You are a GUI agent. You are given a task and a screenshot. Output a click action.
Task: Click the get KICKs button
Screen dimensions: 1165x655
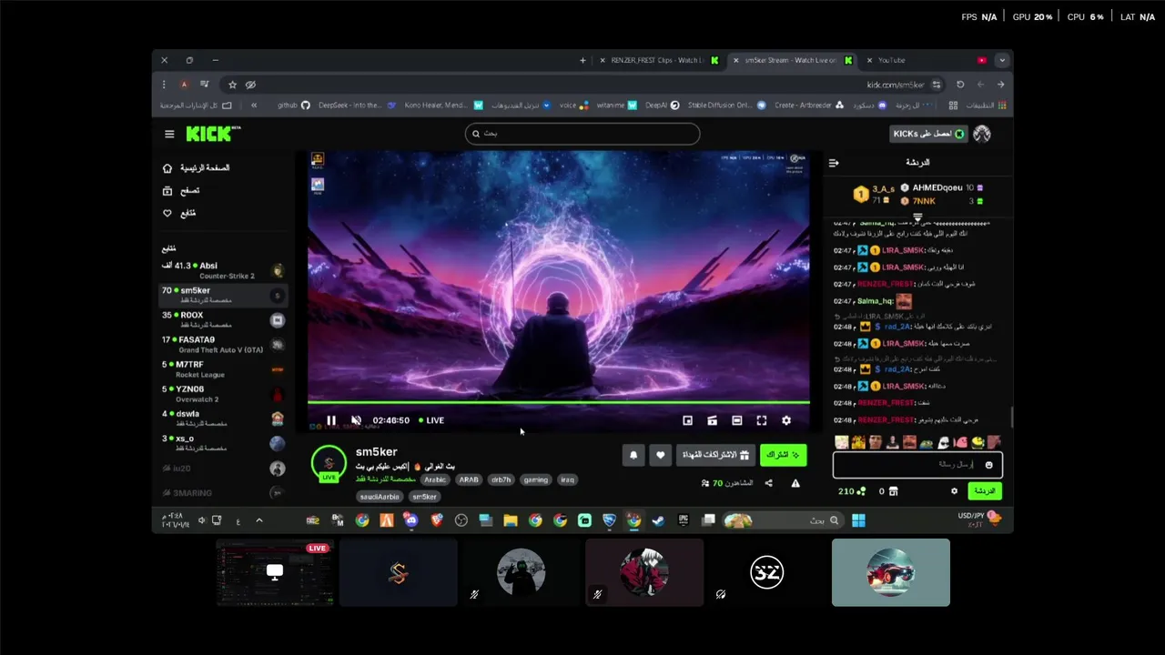tap(928, 134)
